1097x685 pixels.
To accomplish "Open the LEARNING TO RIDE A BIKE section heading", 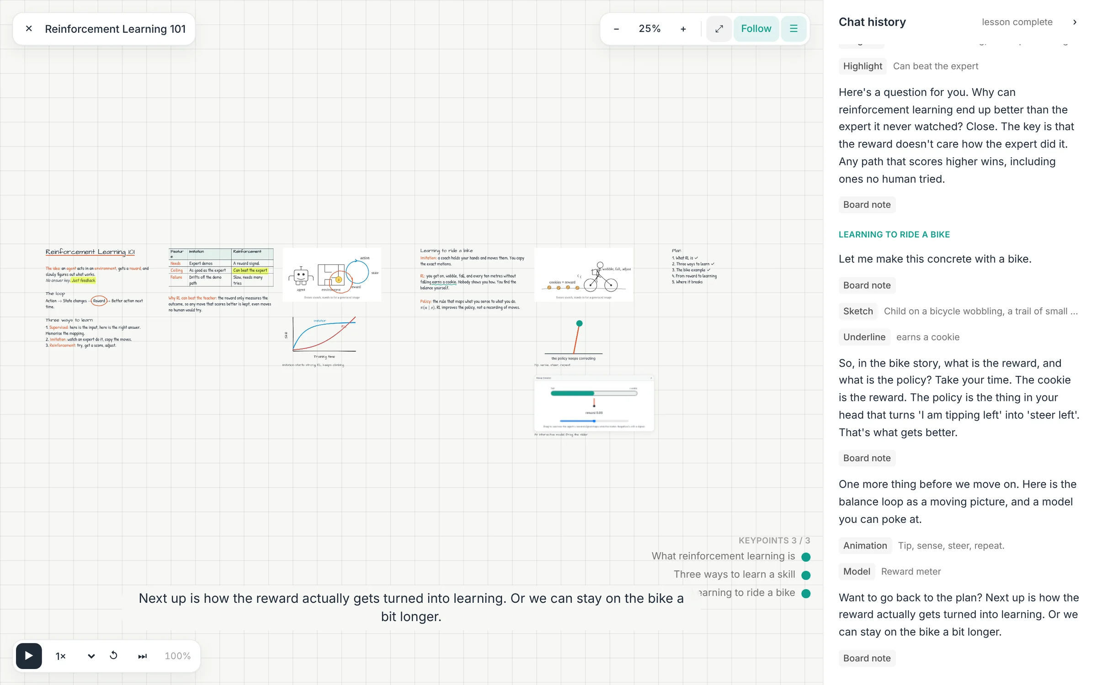I will point(894,234).
